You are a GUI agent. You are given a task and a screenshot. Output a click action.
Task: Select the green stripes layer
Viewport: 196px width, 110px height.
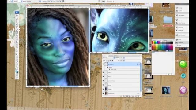point(123,81)
